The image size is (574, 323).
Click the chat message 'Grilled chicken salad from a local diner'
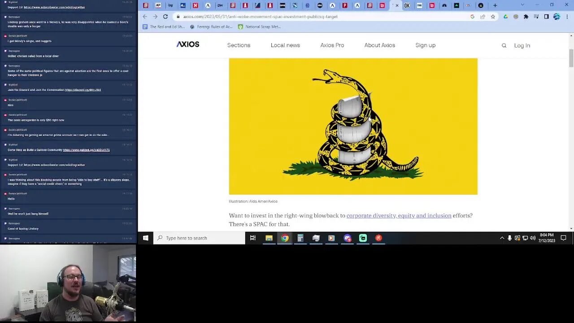(x=33, y=56)
